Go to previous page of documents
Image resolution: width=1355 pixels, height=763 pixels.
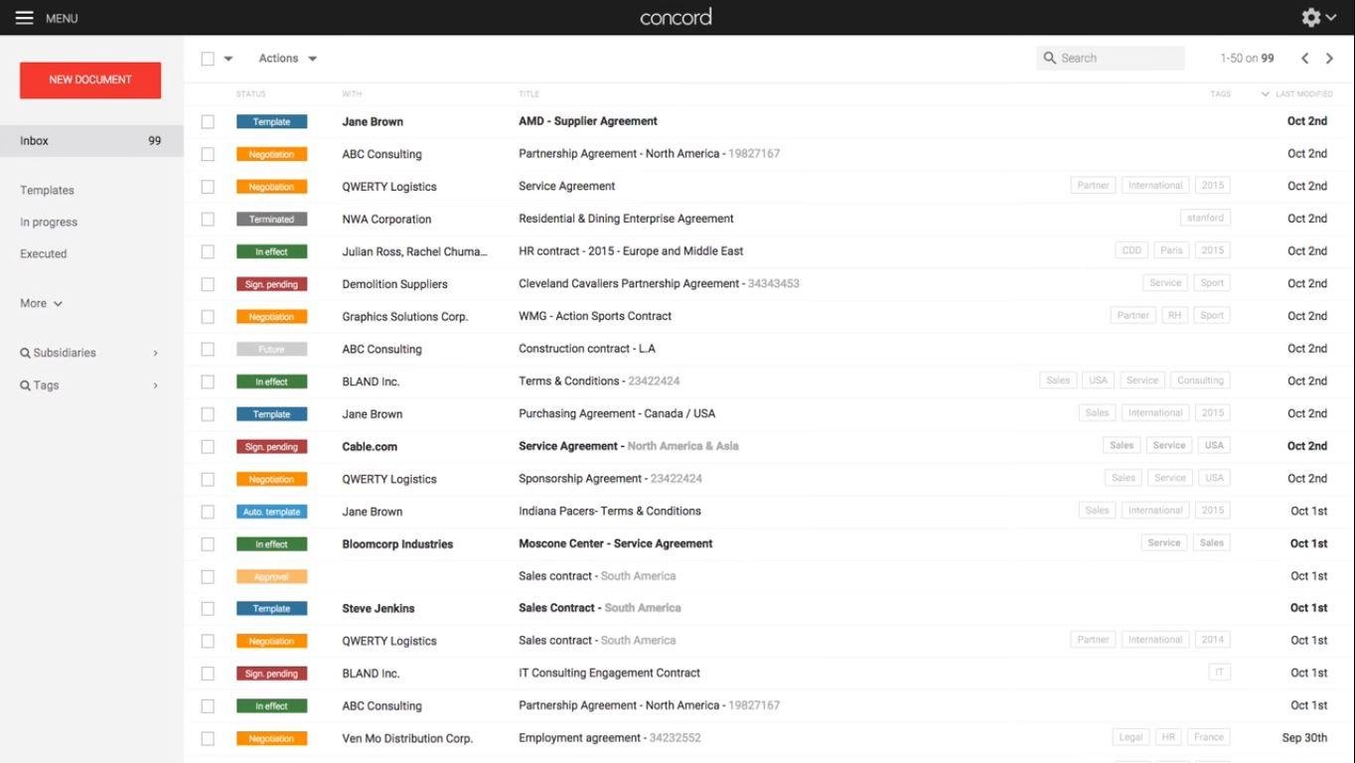1305,59
